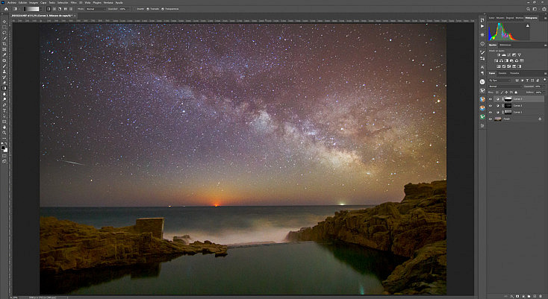Add an Invert adjustment layer
This screenshot has height=299, width=548.
pyautogui.click(x=499, y=66)
